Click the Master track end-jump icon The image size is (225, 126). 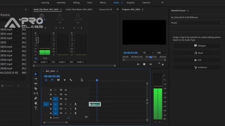pyautogui.click(x=86, y=117)
